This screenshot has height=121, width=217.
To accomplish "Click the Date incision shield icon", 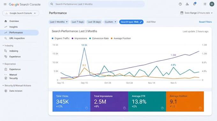I will 6,91.
